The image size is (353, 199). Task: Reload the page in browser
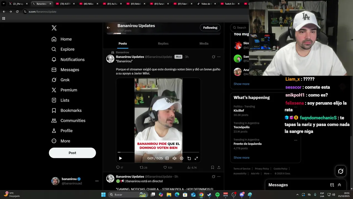[x=17, y=12]
